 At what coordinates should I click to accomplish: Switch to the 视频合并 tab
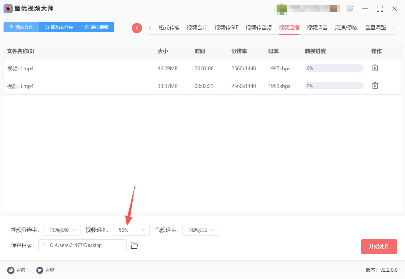coord(197,28)
